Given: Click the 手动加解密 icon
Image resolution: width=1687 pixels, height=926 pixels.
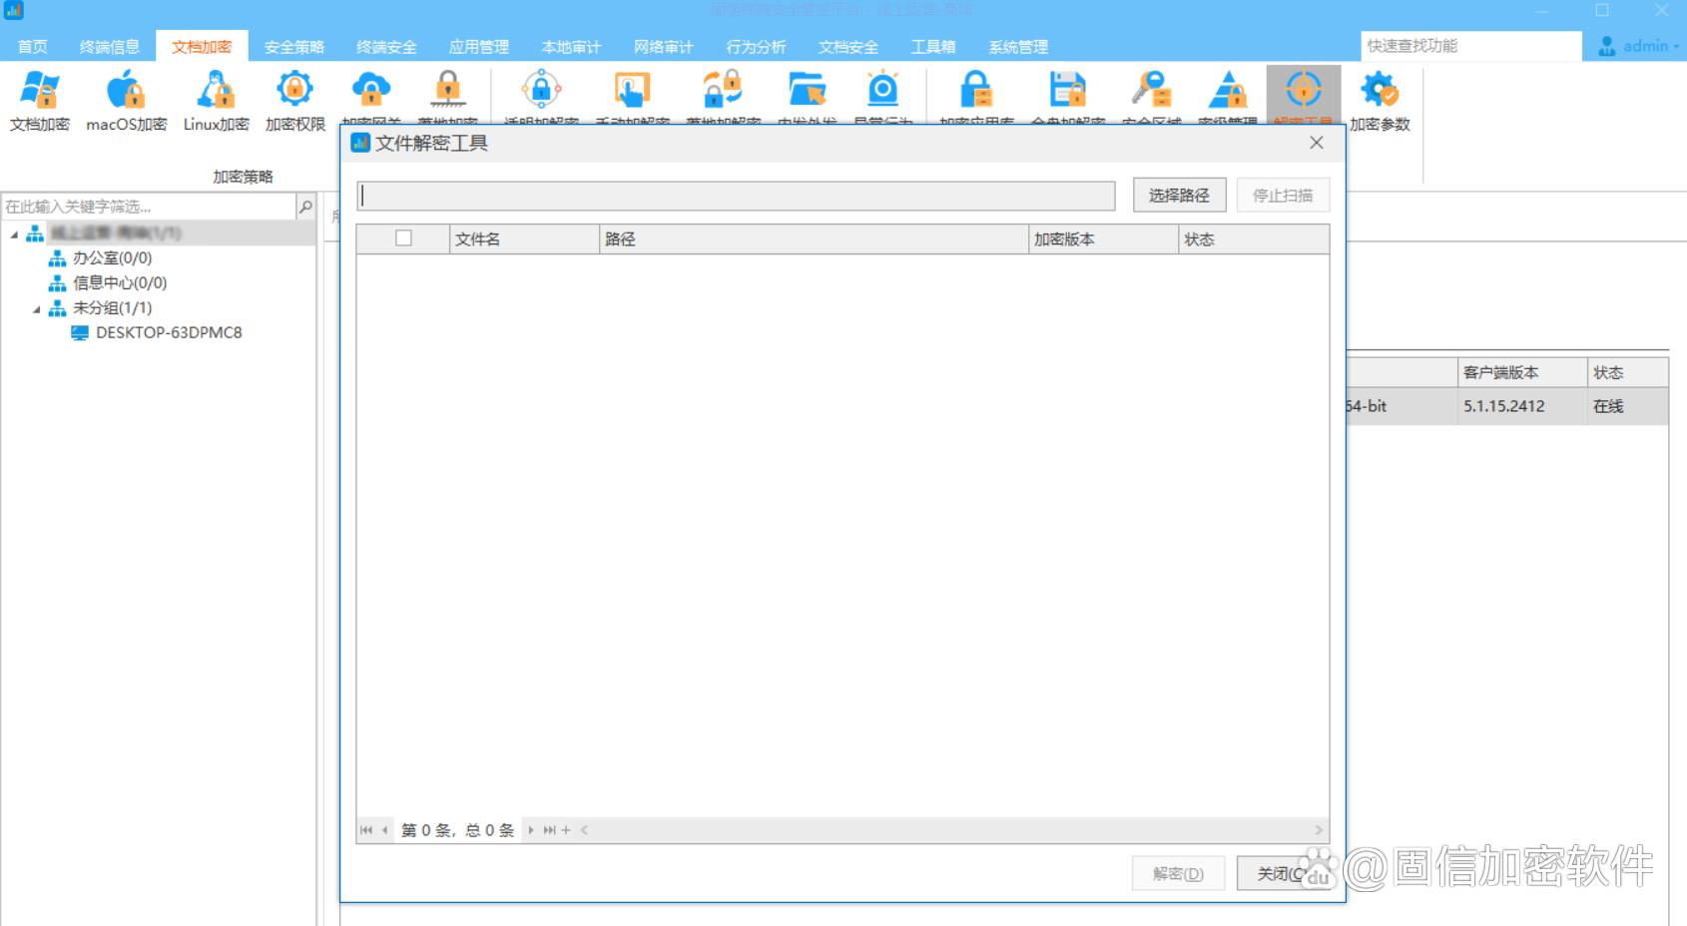Looking at the screenshot, I should pyautogui.click(x=632, y=90).
